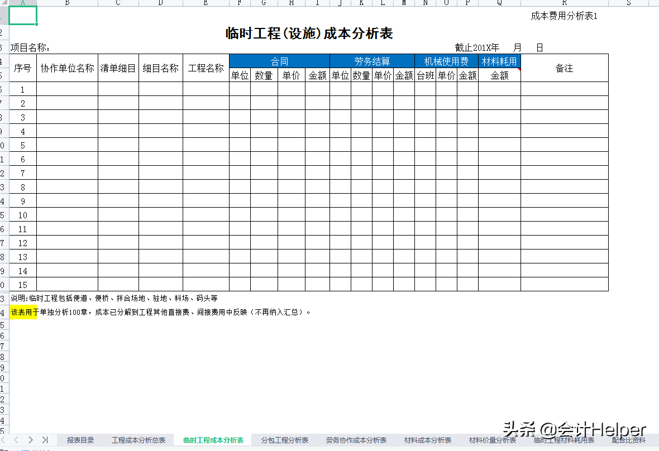Switch to the 分包工程分析表 sheet
This screenshot has height=451, width=659.
284,440
